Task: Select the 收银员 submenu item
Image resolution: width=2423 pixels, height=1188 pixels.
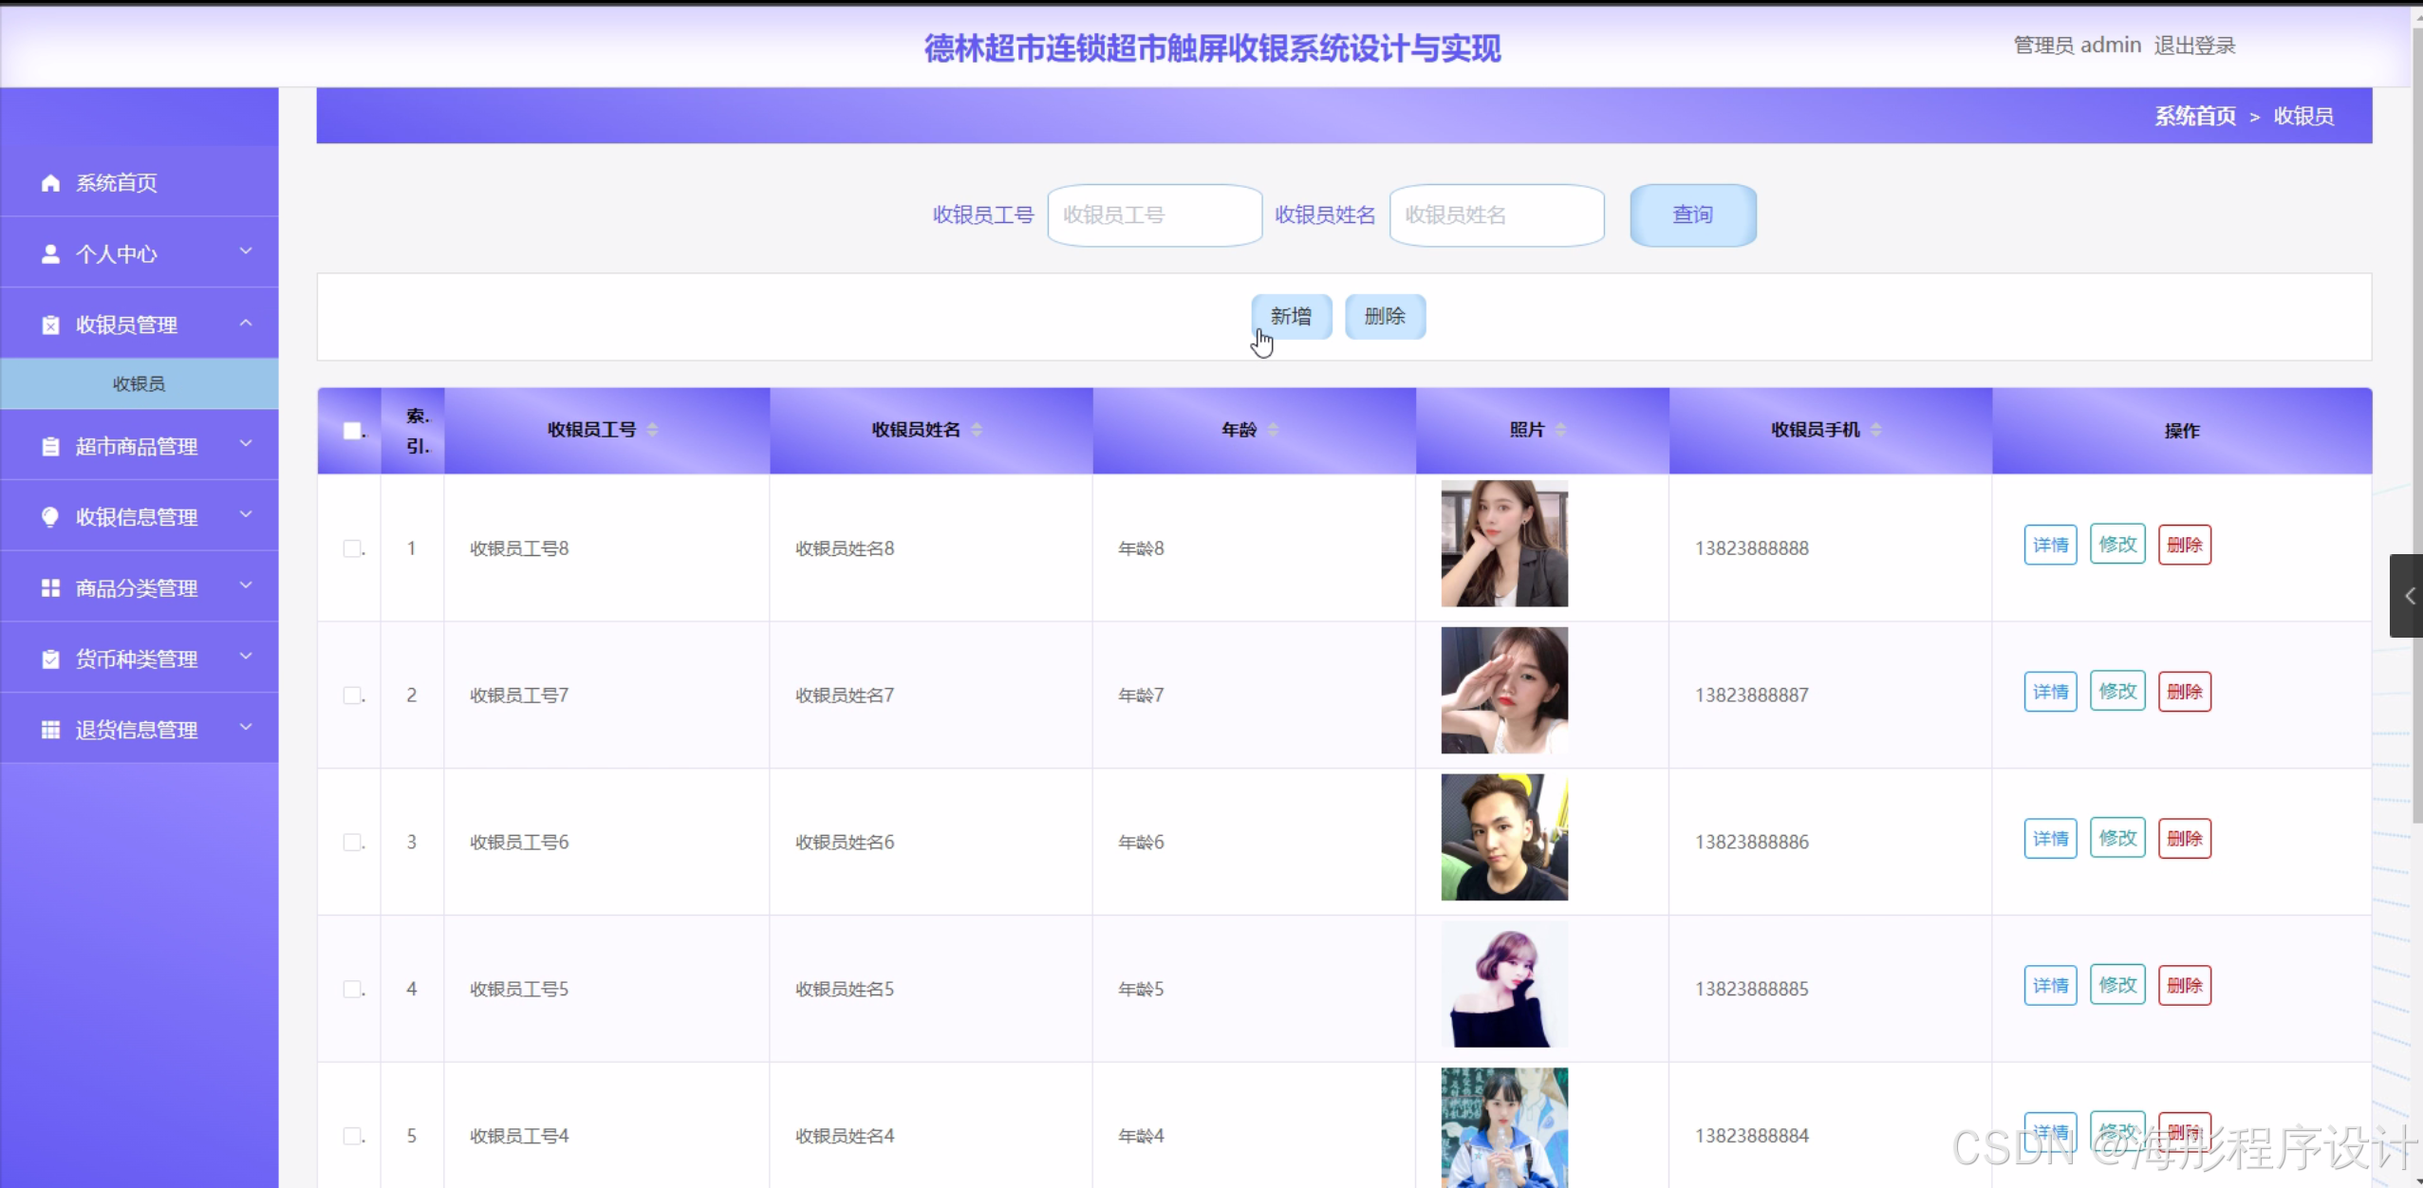Action: tap(139, 384)
